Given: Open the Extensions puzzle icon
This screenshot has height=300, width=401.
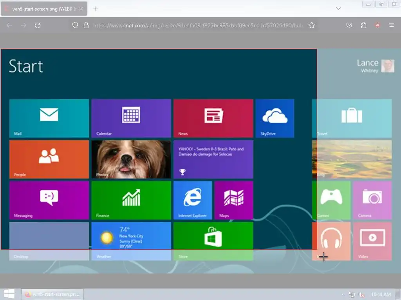Looking at the screenshot, I should pos(363,25).
